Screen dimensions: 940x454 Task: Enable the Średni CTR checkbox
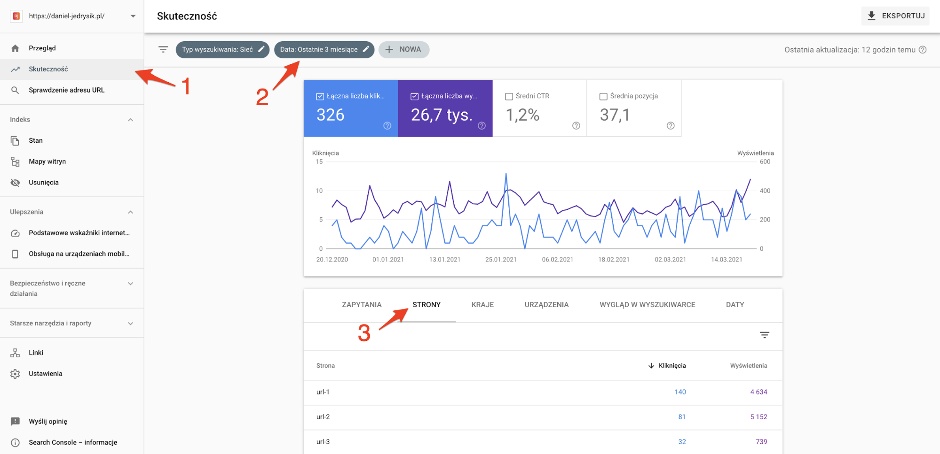tap(509, 96)
